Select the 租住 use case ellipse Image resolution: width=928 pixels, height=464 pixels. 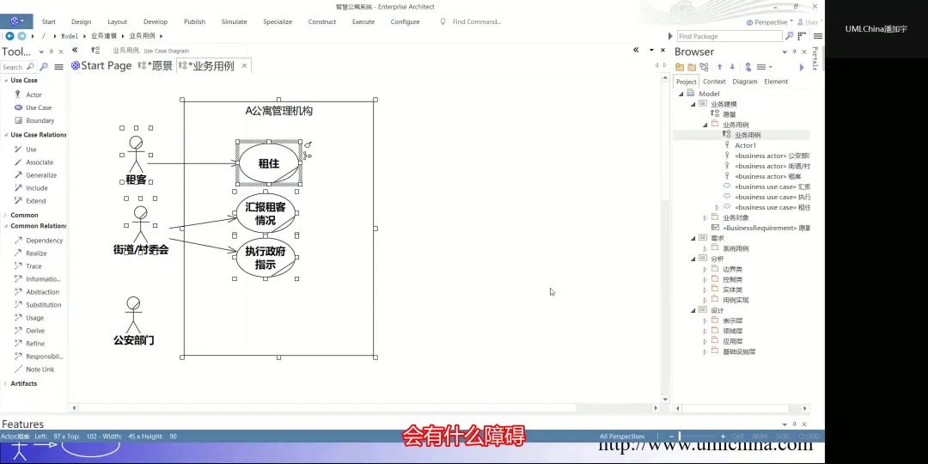point(268,162)
